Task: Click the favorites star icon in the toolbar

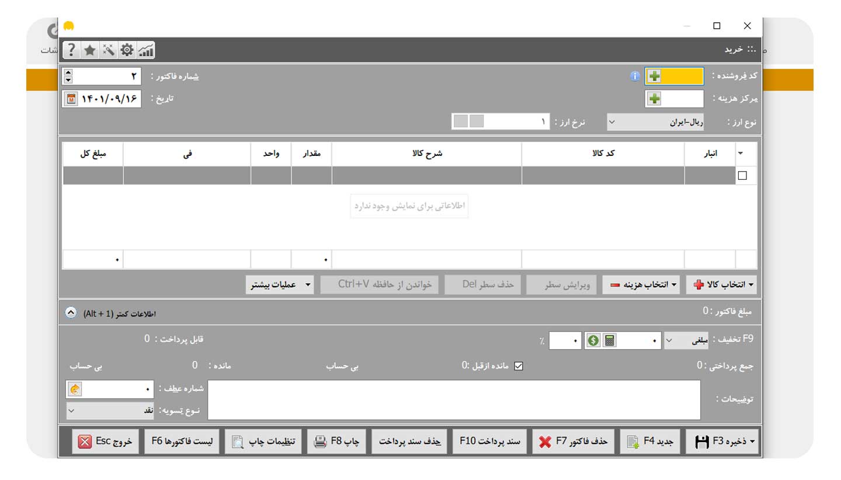Action: pos(89,50)
